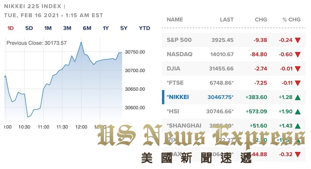Select the 6M time range
311x169 pixels.
[x=87, y=28]
